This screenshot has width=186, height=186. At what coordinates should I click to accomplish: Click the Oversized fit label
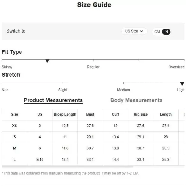pos(176,67)
